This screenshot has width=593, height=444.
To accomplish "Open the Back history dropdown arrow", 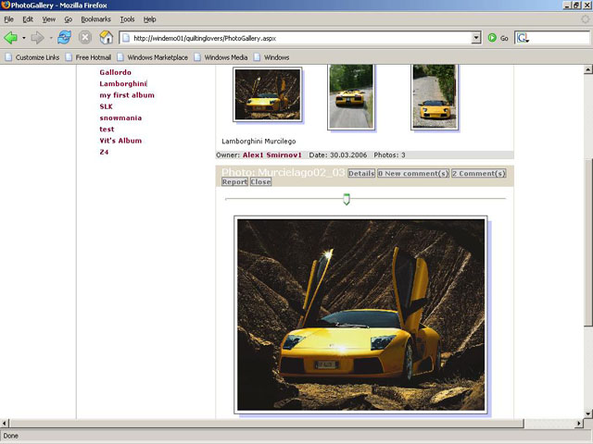I will point(23,38).
